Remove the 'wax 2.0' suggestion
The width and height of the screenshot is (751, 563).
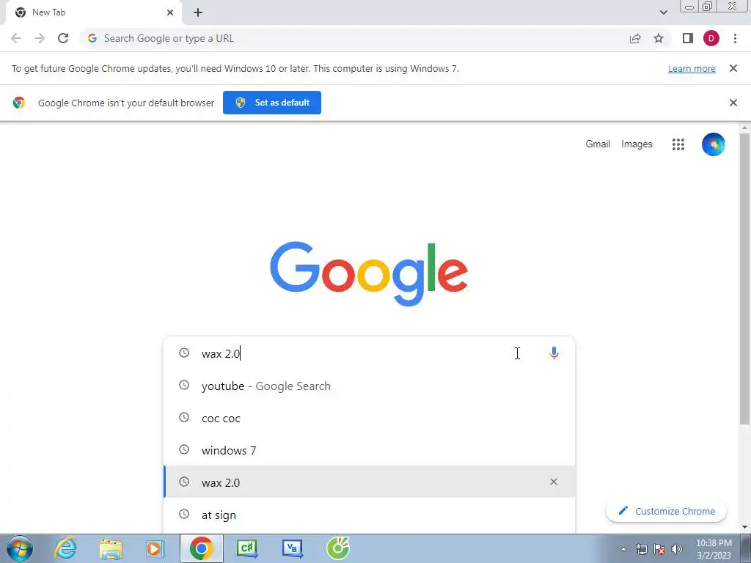pos(554,482)
